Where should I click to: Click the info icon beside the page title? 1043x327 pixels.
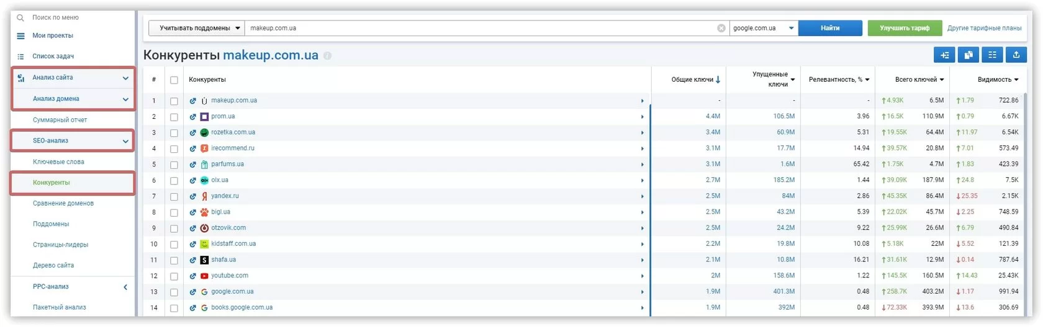327,56
